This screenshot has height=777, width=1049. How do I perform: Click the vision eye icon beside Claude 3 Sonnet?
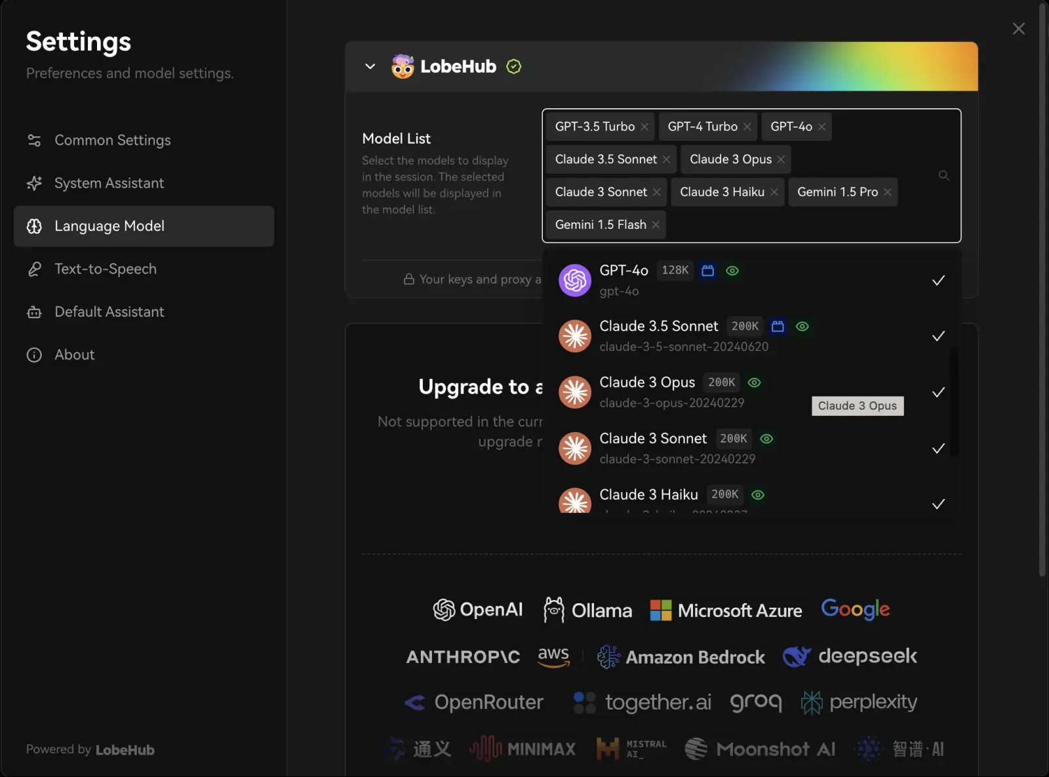[x=766, y=439]
